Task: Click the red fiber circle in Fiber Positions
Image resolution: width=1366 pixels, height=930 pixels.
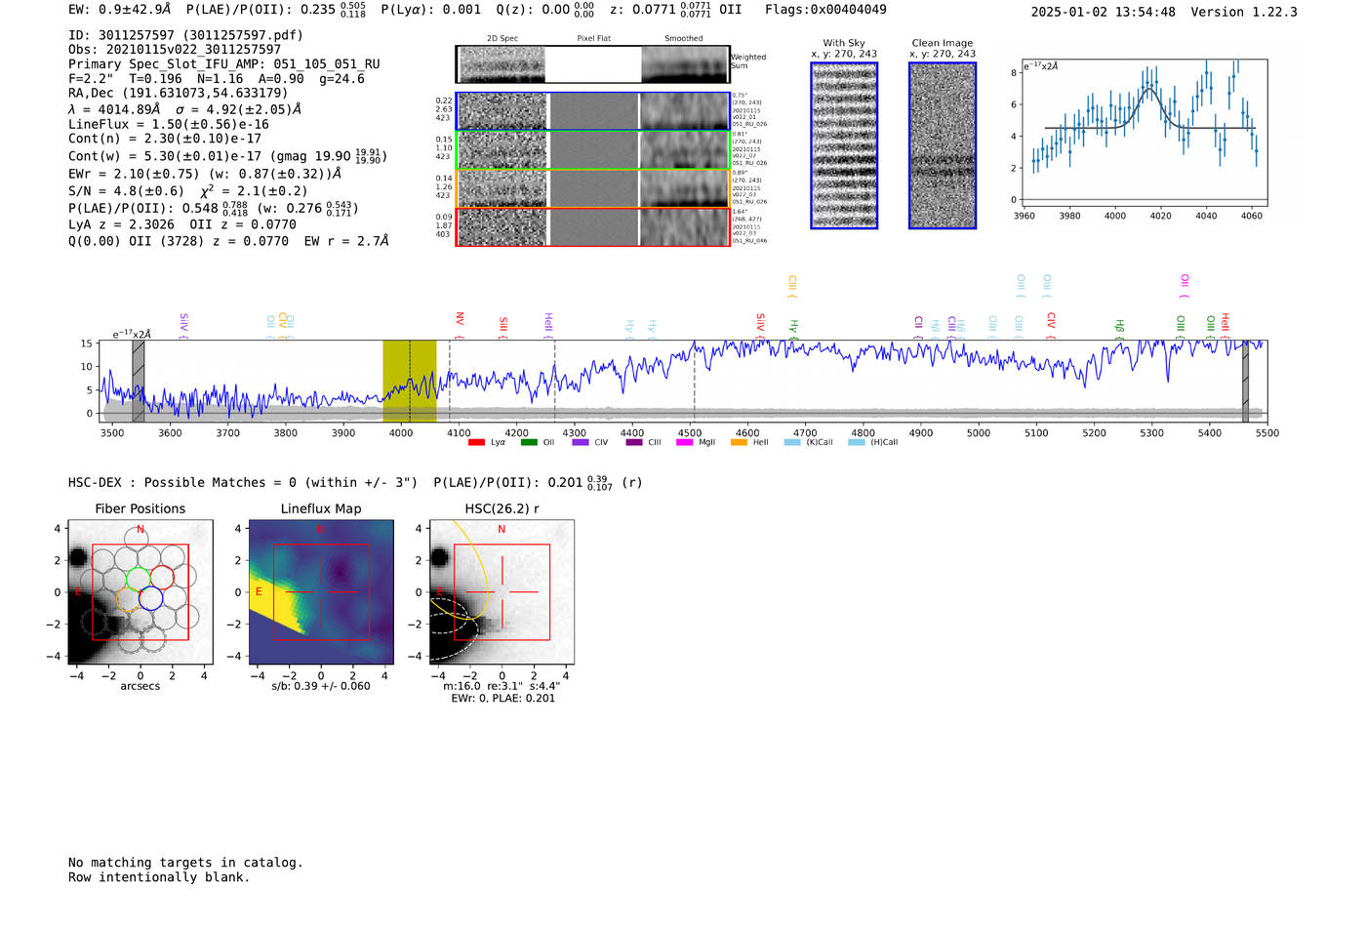Action: (x=162, y=577)
